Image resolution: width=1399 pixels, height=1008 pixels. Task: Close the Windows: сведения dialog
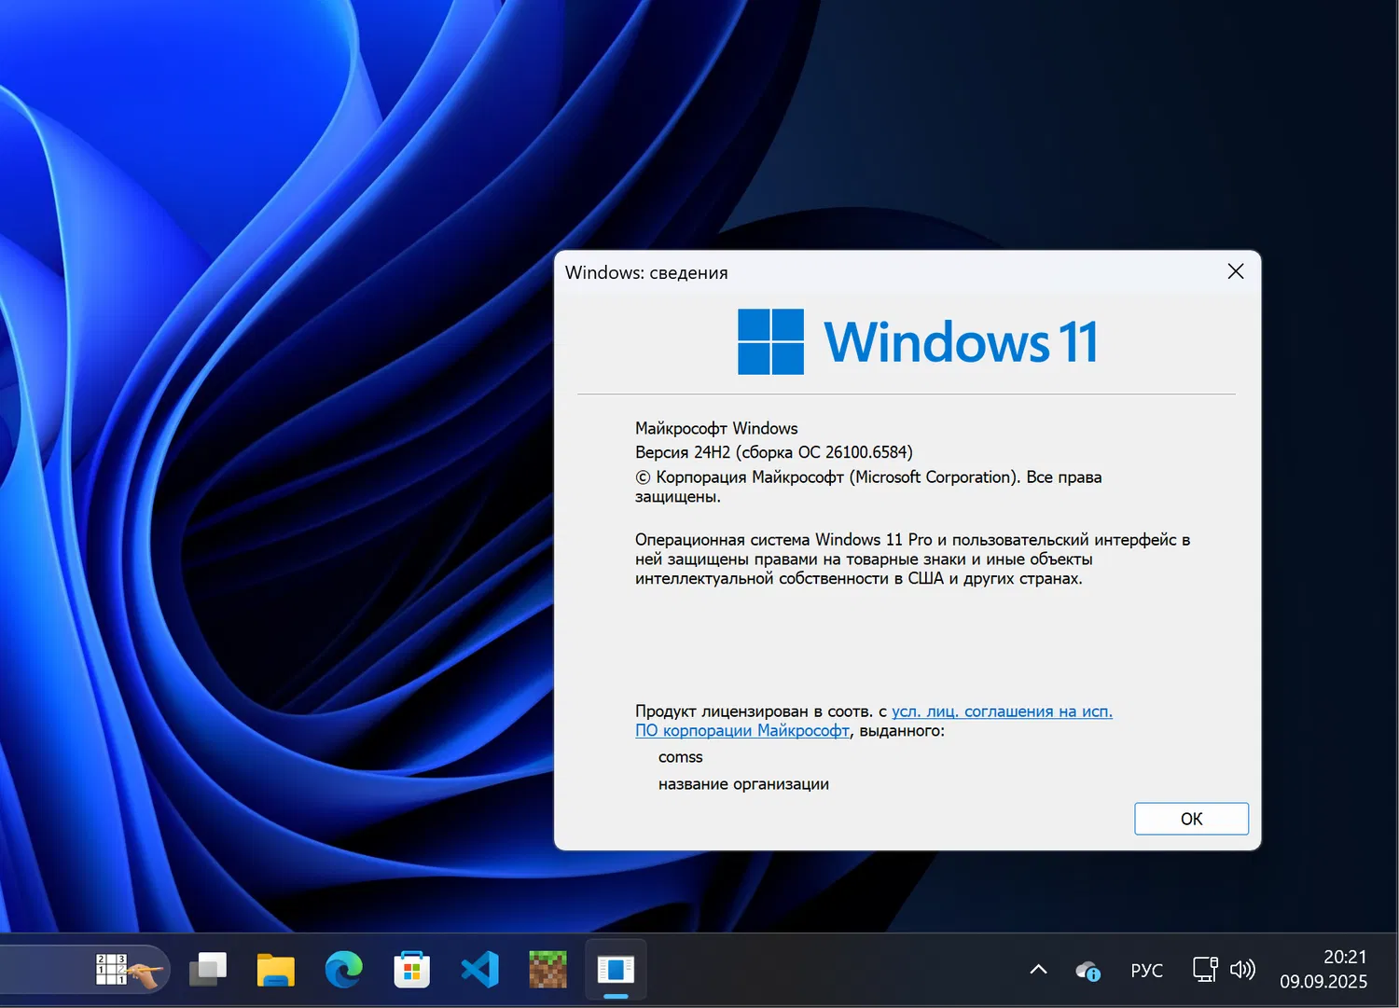click(x=1235, y=271)
